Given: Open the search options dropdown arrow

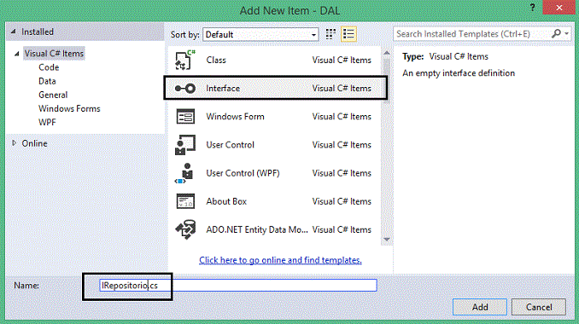Looking at the screenshot, I should (x=567, y=33).
